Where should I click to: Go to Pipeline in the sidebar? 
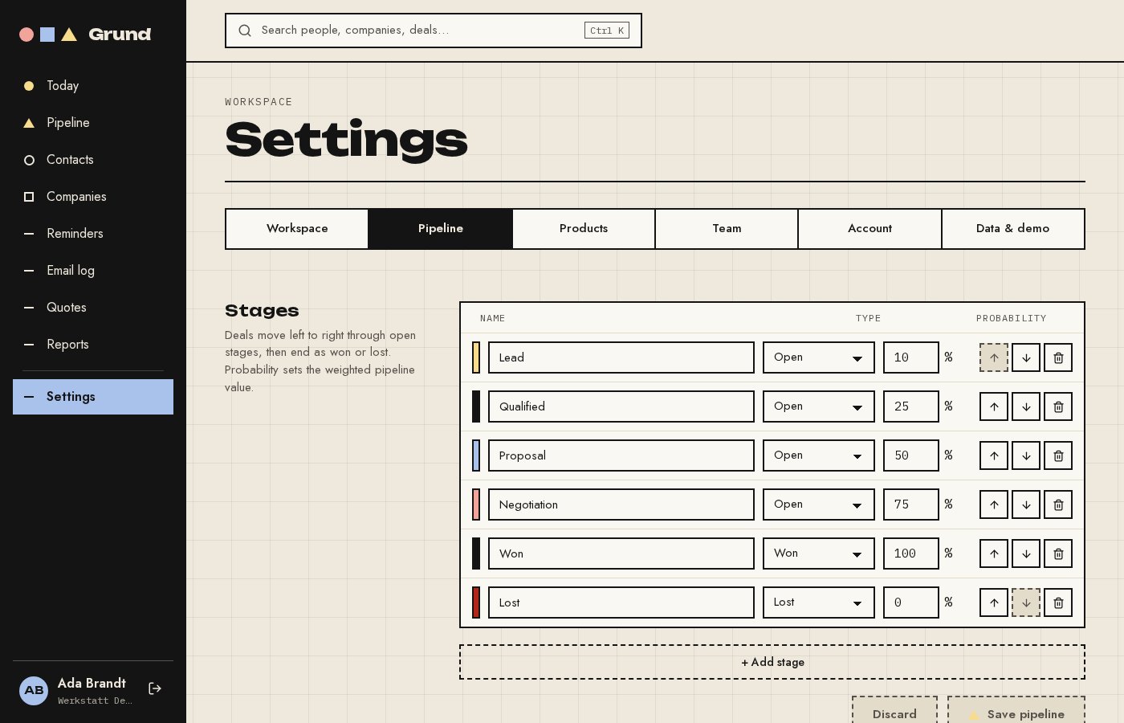point(93,123)
